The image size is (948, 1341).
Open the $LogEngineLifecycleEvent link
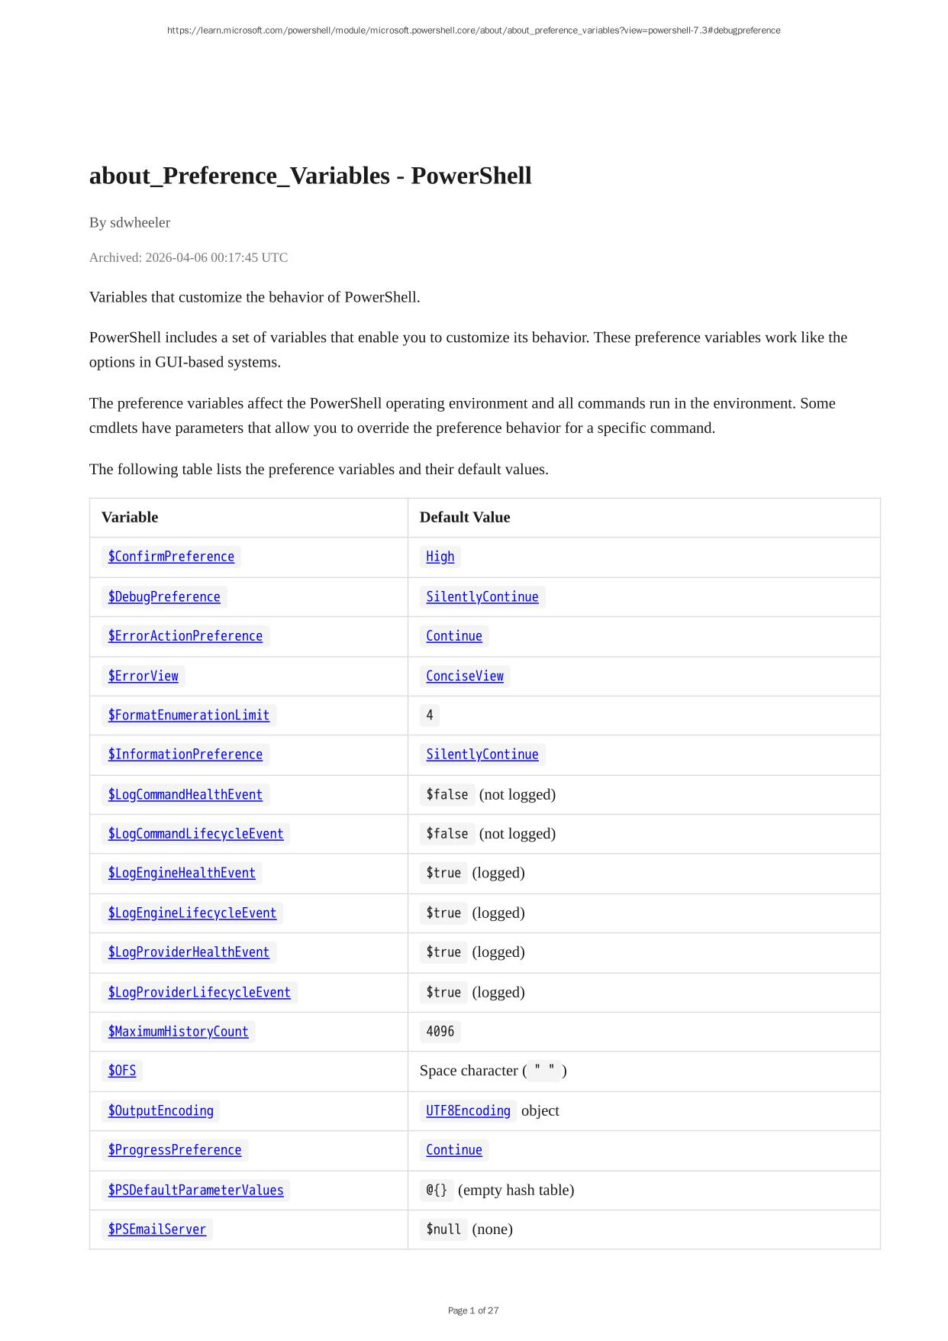point(192,913)
